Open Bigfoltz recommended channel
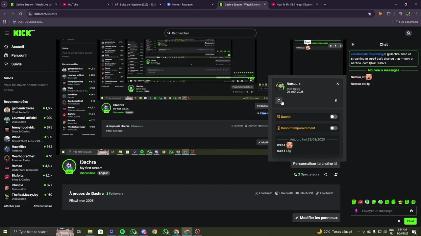The height and width of the screenshot is (236, 421). point(28,177)
